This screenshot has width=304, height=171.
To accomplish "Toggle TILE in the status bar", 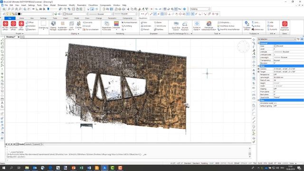I will tap(255, 163).
